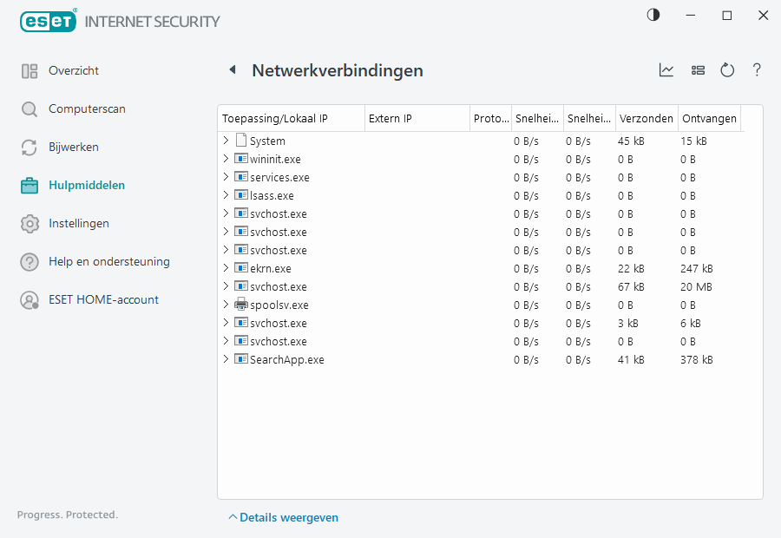Expand the System process entry

click(226, 140)
